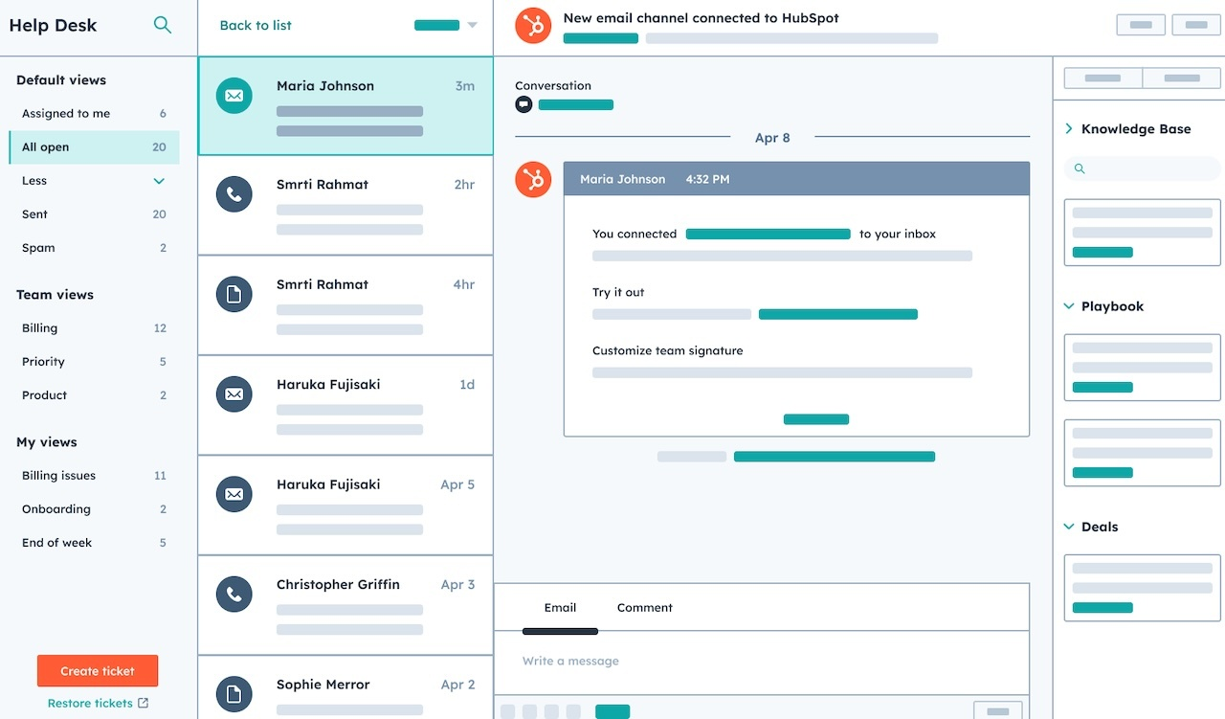Collapse the Less section in Default views

tap(160, 180)
